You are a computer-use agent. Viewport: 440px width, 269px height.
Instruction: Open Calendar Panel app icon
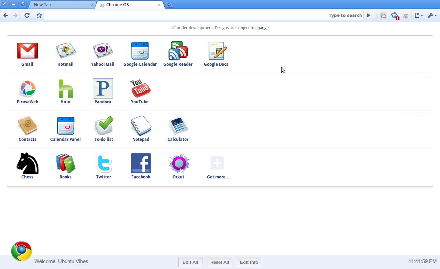point(66,126)
